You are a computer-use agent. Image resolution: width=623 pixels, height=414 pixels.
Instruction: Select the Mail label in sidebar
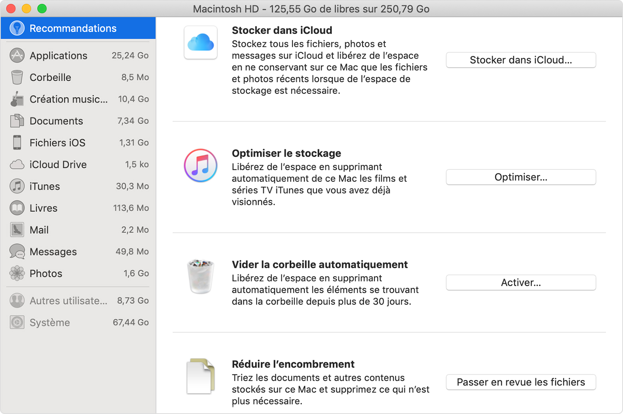39,230
